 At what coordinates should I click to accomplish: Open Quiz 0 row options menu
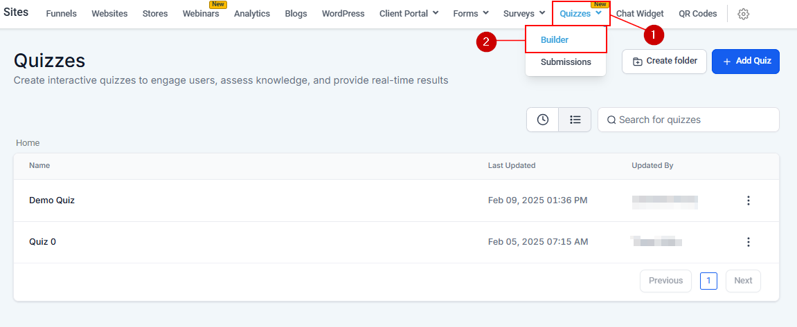pos(749,242)
